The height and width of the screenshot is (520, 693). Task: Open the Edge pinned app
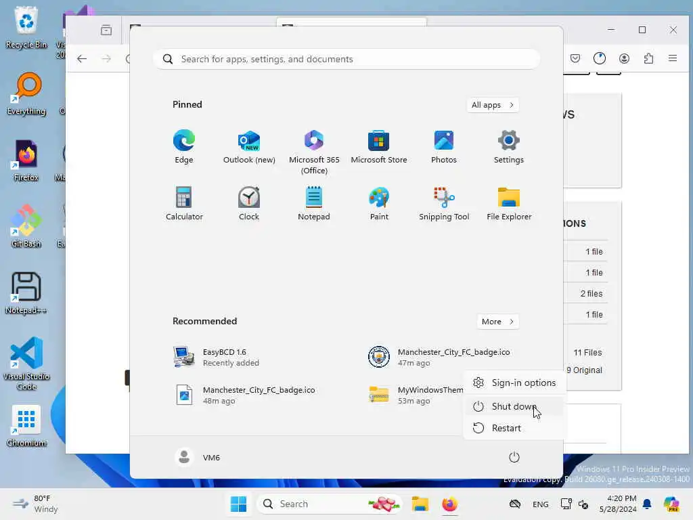point(184,147)
